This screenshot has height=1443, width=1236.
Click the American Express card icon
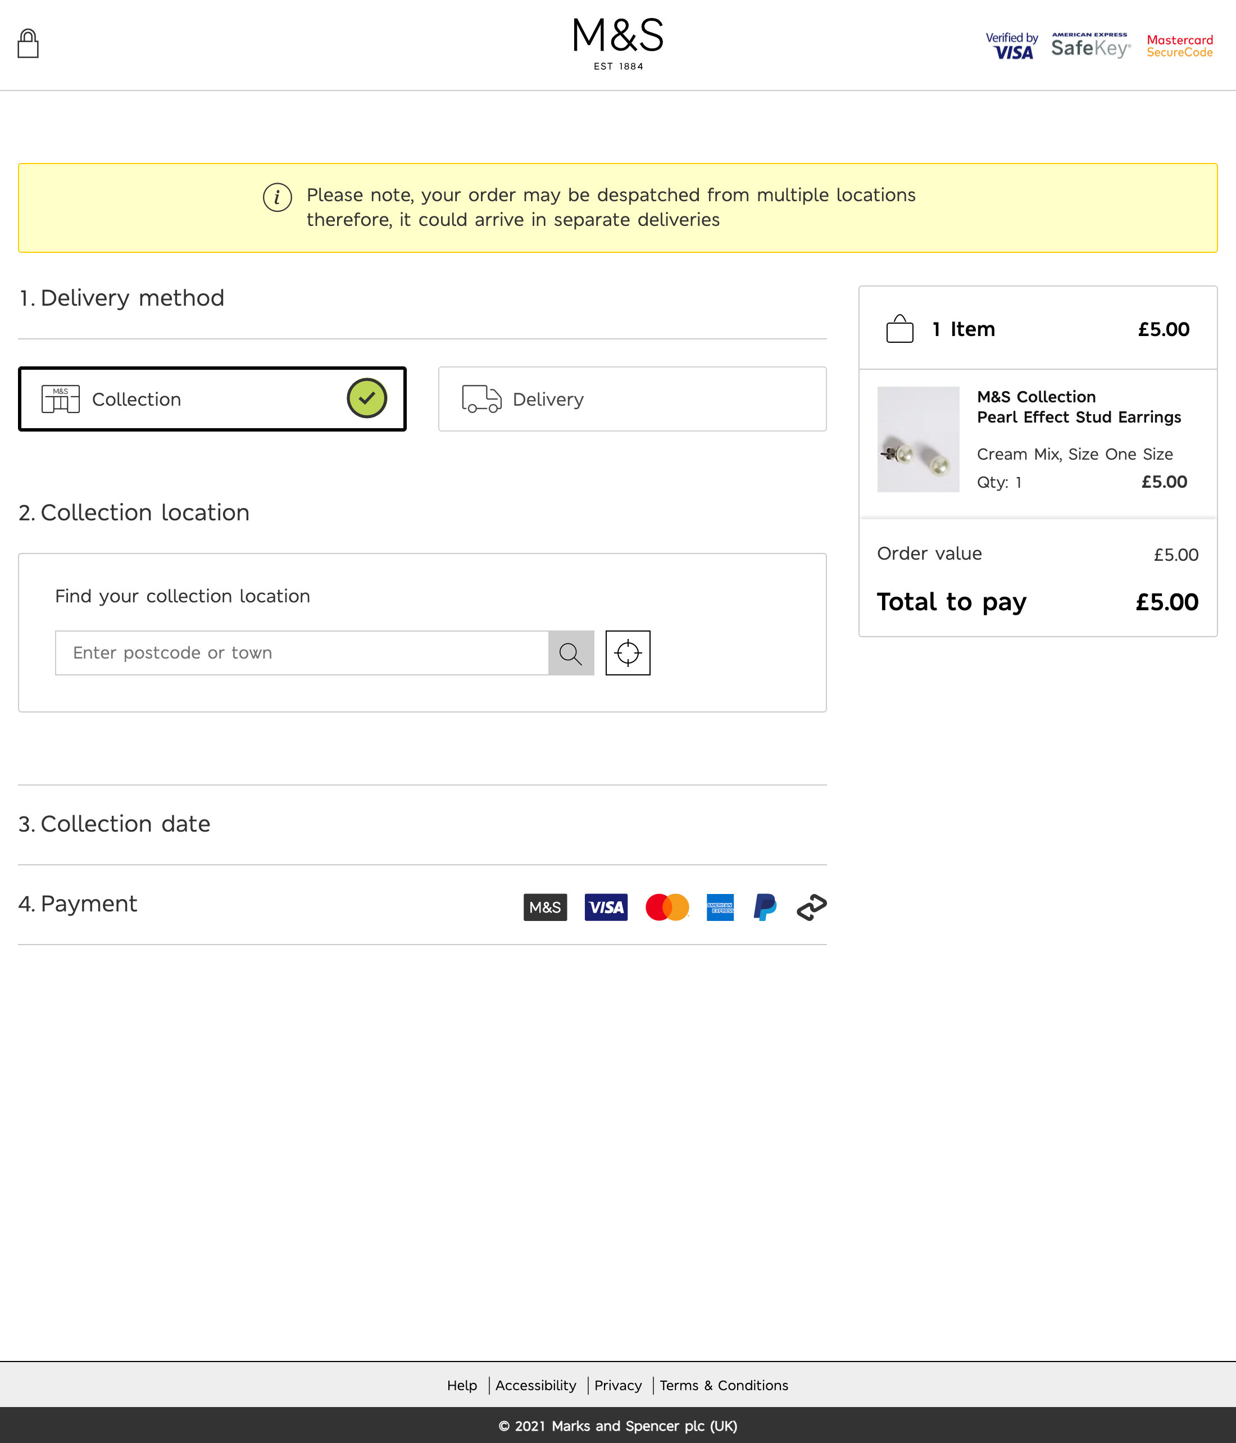click(720, 907)
